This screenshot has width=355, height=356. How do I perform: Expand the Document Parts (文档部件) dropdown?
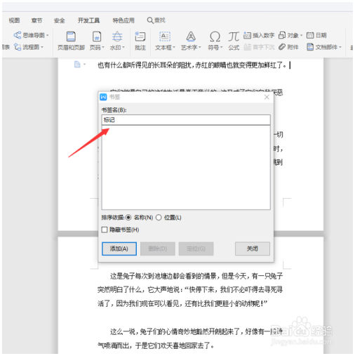coord(340,47)
